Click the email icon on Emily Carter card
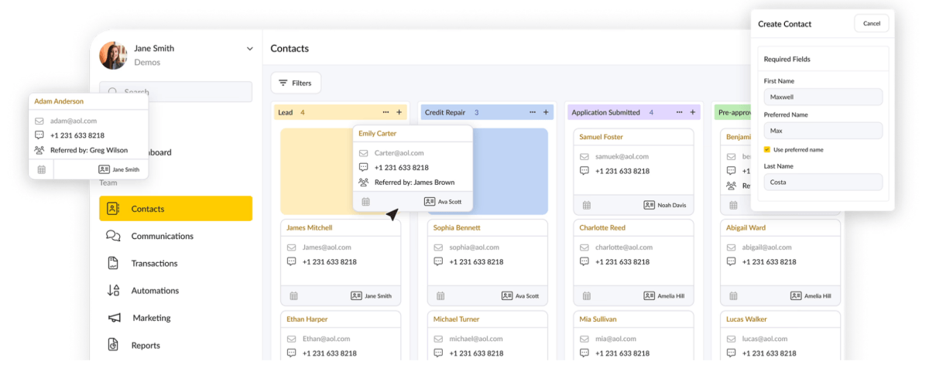 (x=363, y=153)
